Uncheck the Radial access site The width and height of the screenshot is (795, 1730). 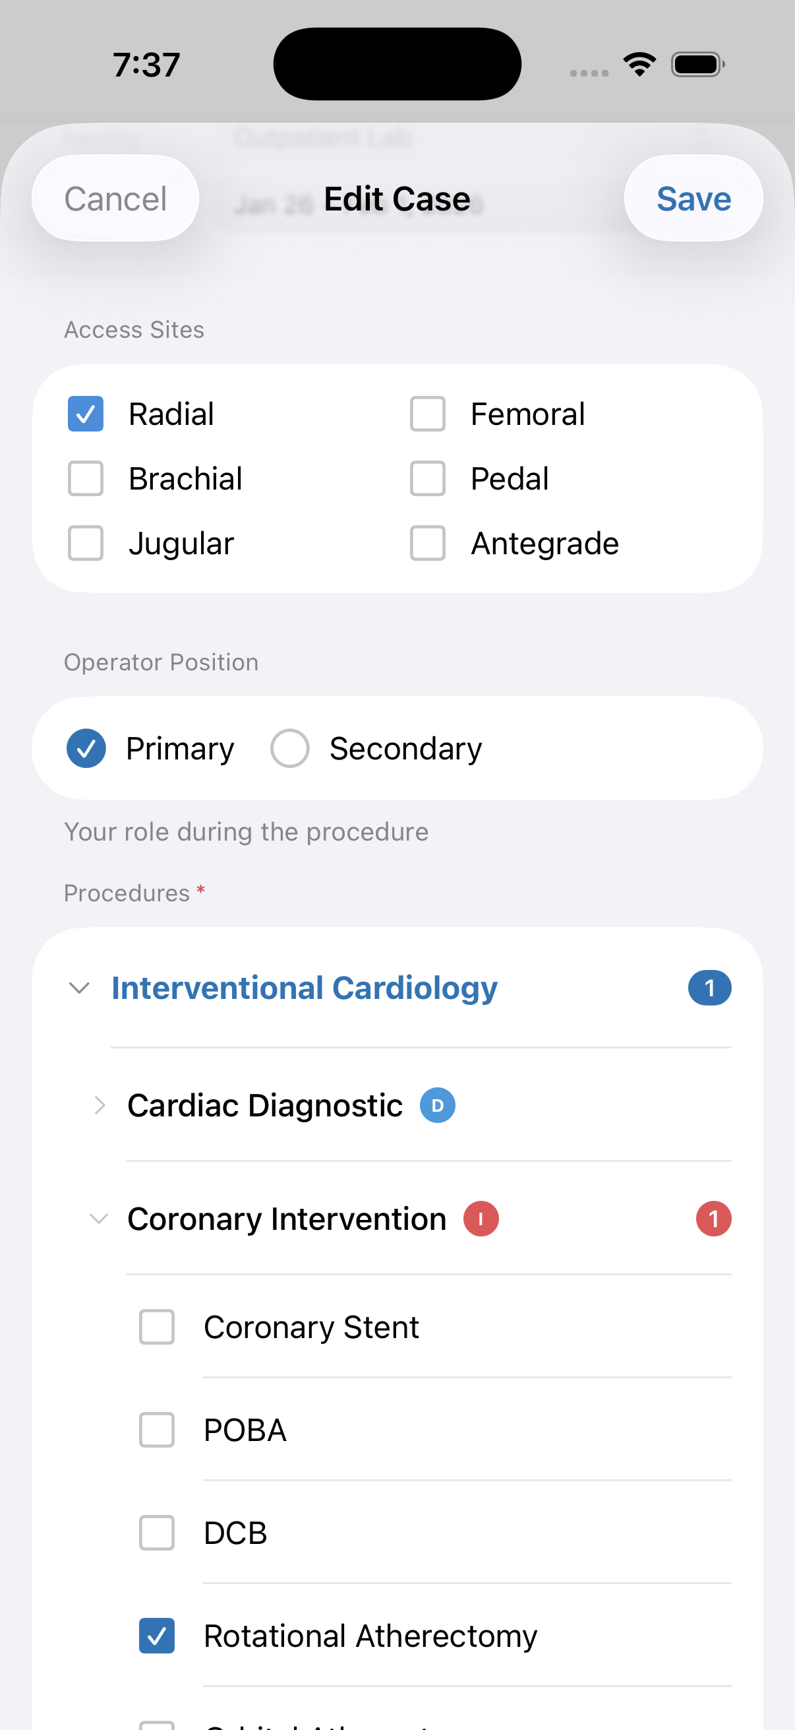coord(86,414)
